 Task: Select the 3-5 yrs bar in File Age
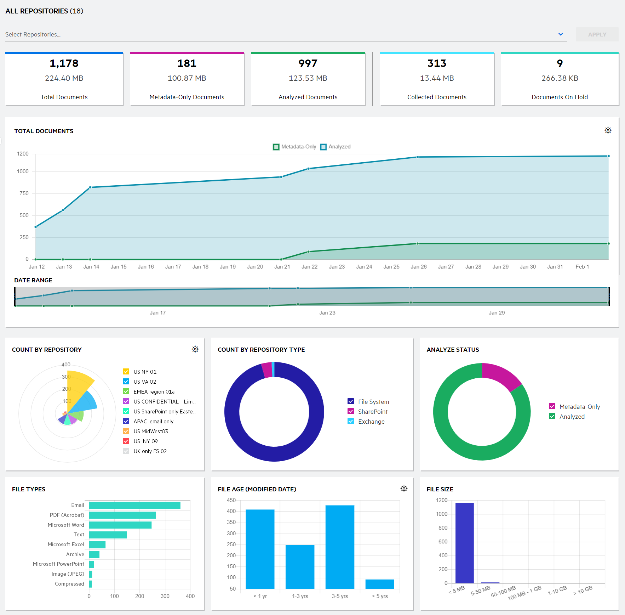[x=340, y=547]
